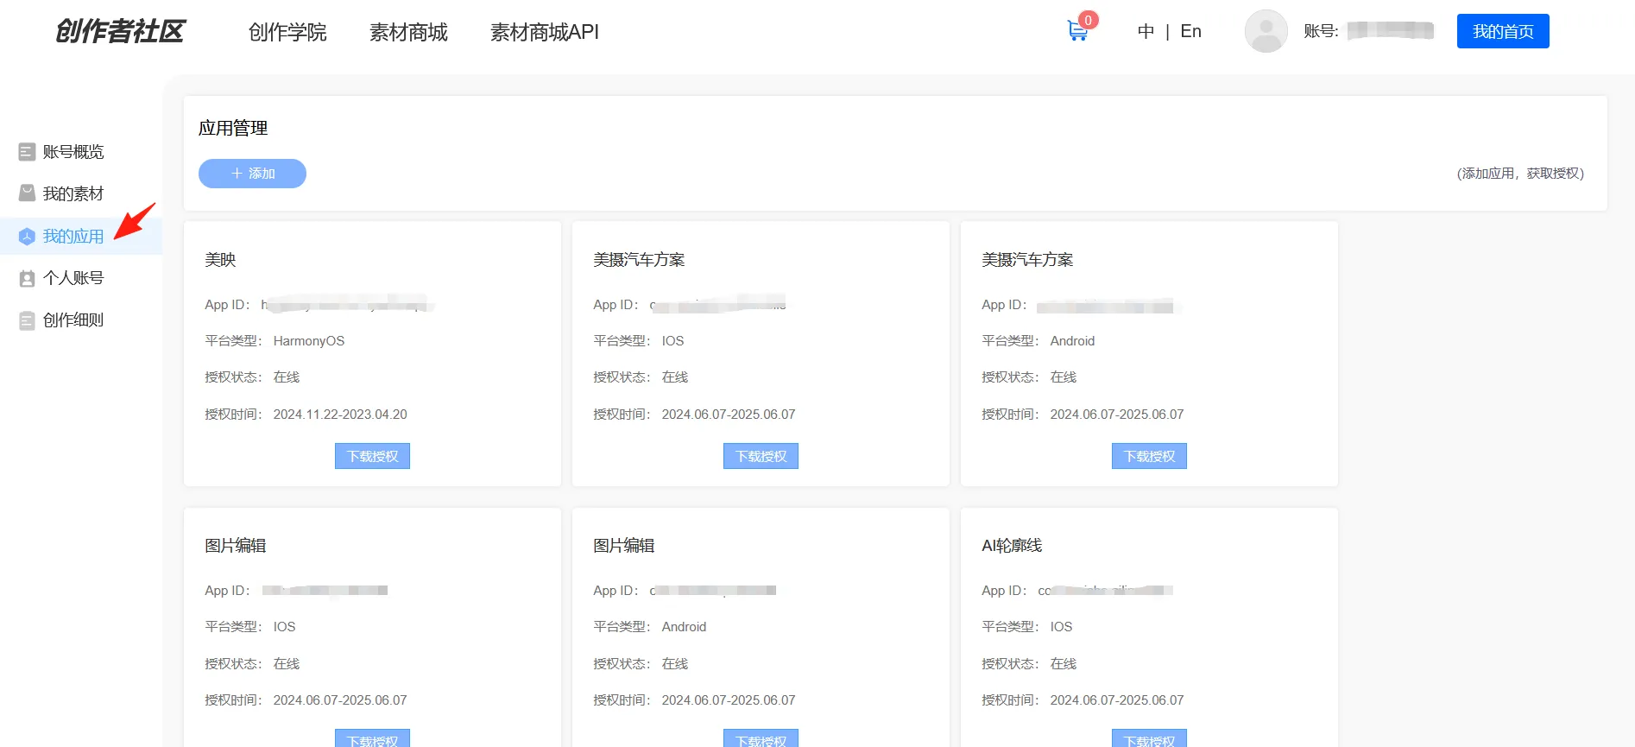Click the 创作细则 document icon

coord(27,320)
